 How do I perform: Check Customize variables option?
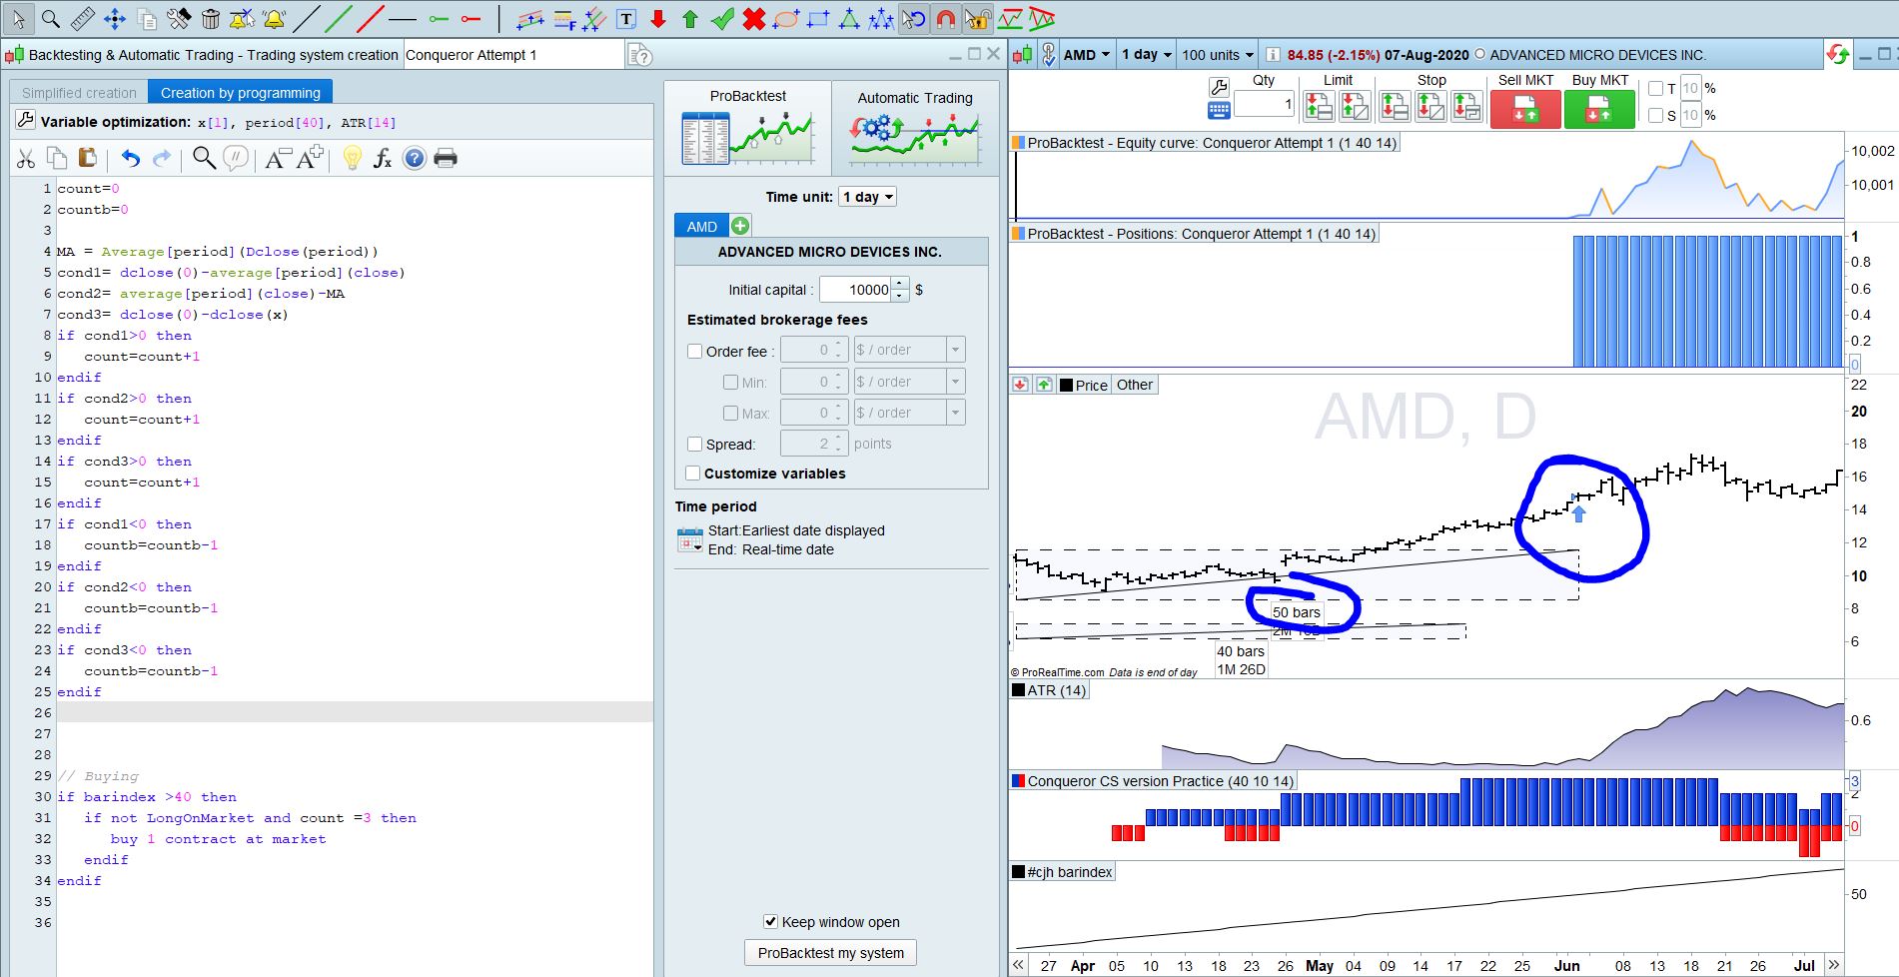pyautogui.click(x=693, y=473)
